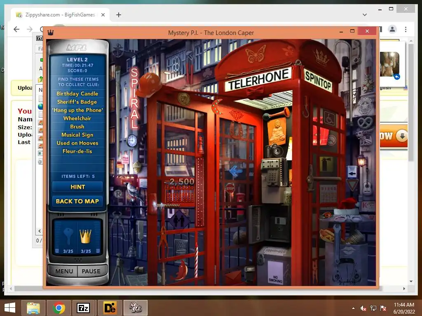Open Chrome tab search dropdown

click(x=365, y=15)
